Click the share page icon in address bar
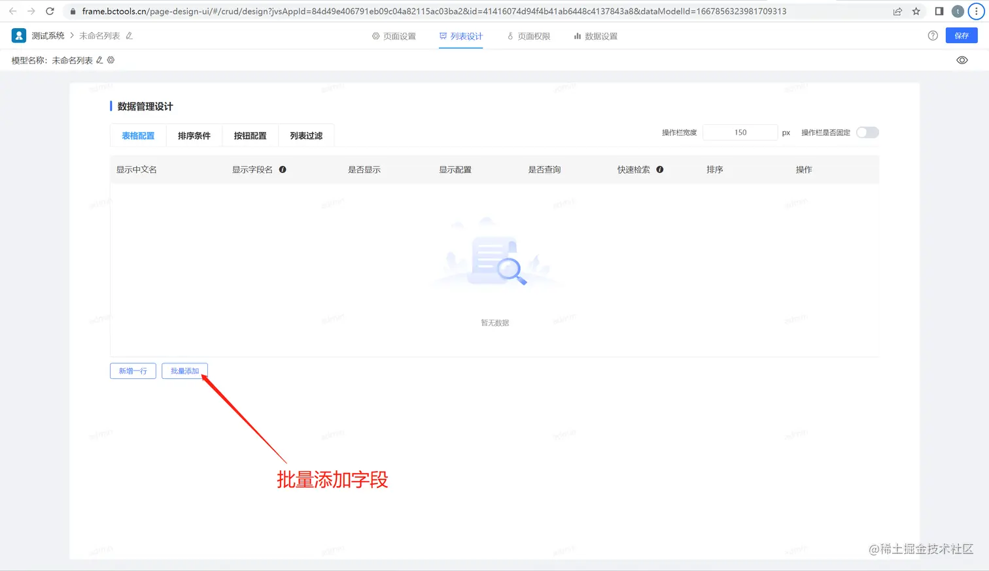Viewport: 989px width, 571px height. [x=897, y=11]
